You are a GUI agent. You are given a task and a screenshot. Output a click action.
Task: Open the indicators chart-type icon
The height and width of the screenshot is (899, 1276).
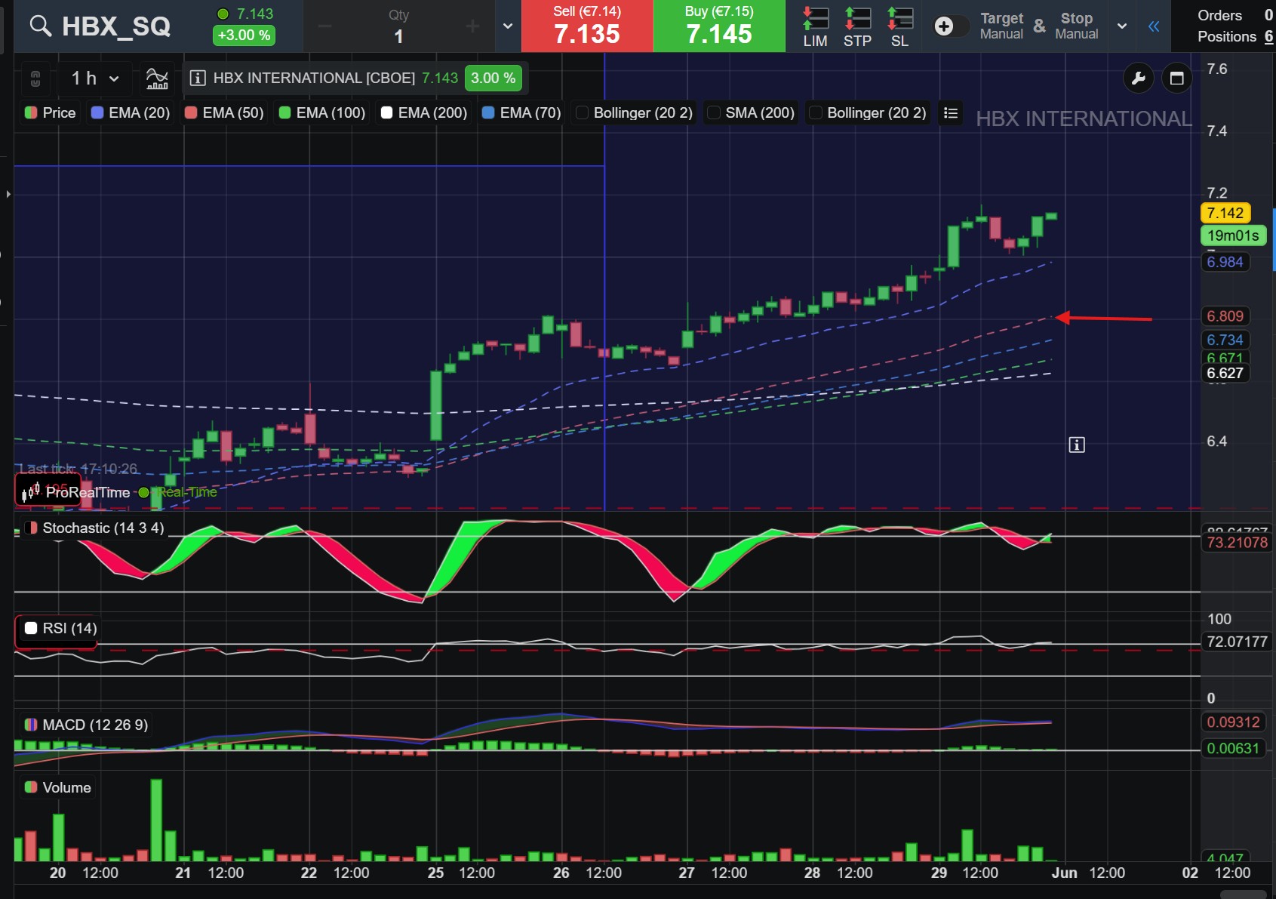click(x=157, y=78)
